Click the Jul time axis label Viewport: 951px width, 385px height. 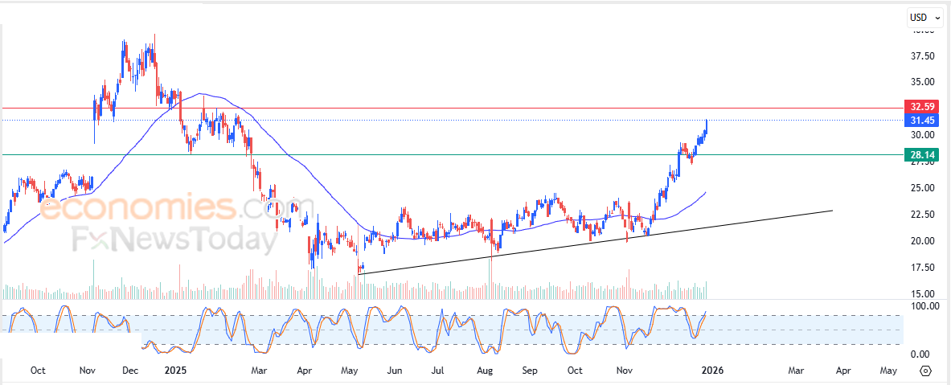click(x=438, y=370)
